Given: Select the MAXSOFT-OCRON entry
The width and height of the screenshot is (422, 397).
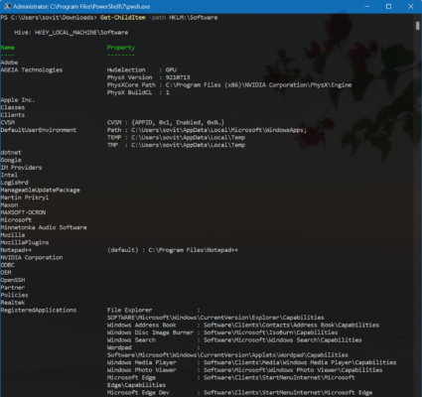Looking at the screenshot, I should 23,212.
